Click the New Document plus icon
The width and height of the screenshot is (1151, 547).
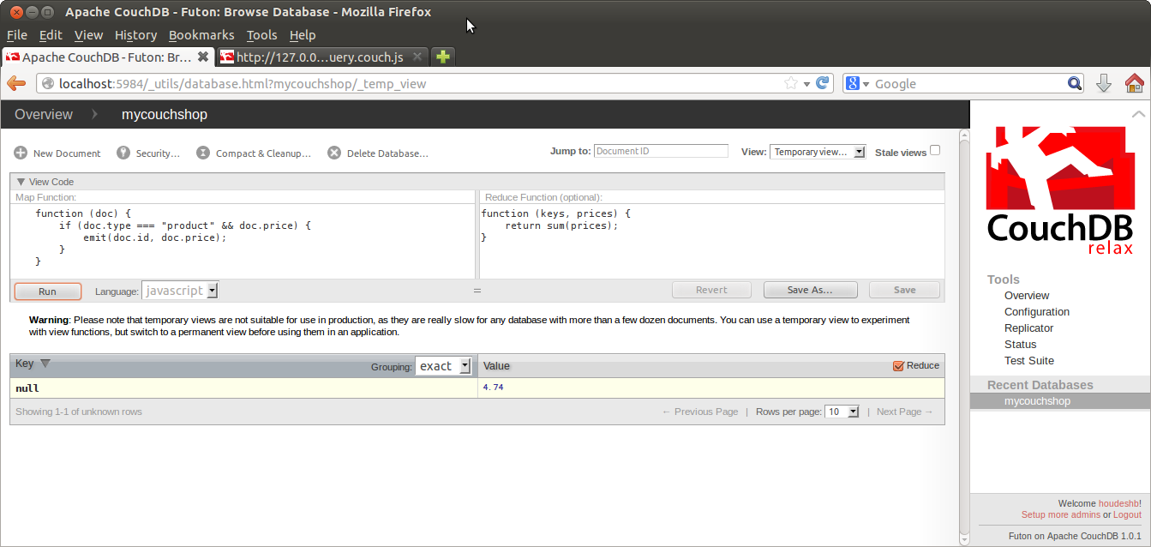[x=21, y=153]
